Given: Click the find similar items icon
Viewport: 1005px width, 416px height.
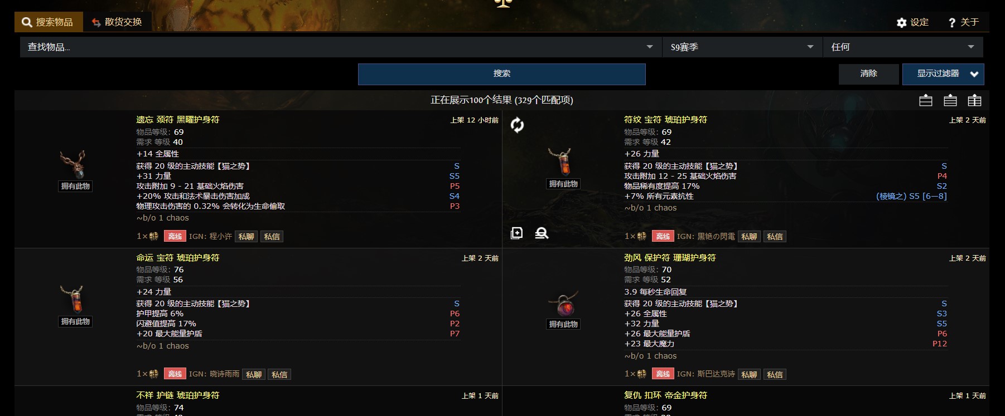Looking at the screenshot, I should tap(542, 233).
